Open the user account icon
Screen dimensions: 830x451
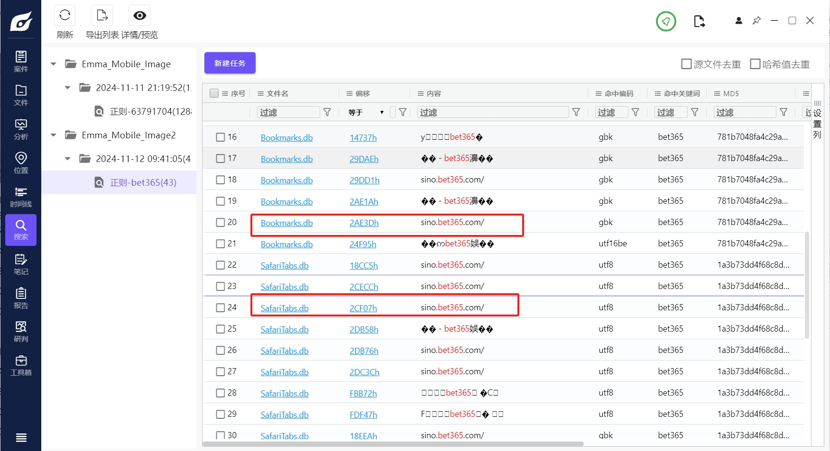point(738,21)
